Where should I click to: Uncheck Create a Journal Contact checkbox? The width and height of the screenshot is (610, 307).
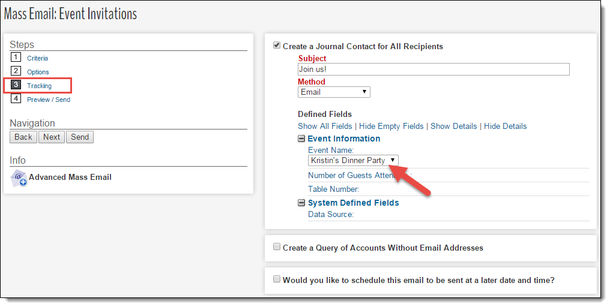[x=277, y=46]
